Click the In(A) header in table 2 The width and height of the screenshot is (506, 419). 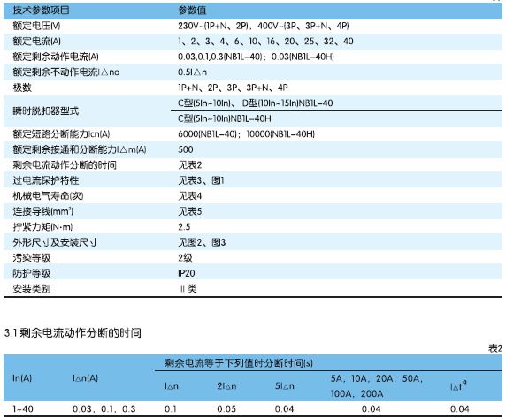(x=22, y=378)
